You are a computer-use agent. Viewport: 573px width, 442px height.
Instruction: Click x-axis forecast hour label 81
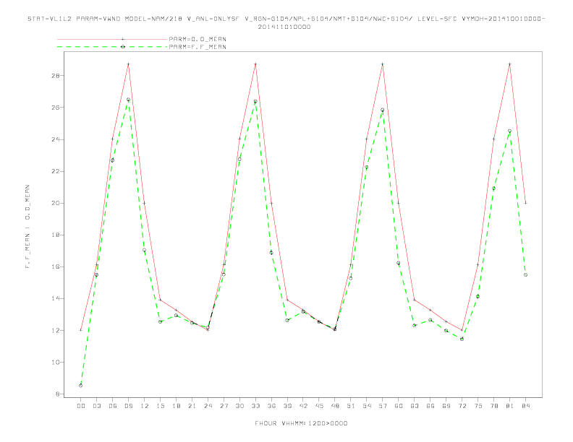click(510, 406)
